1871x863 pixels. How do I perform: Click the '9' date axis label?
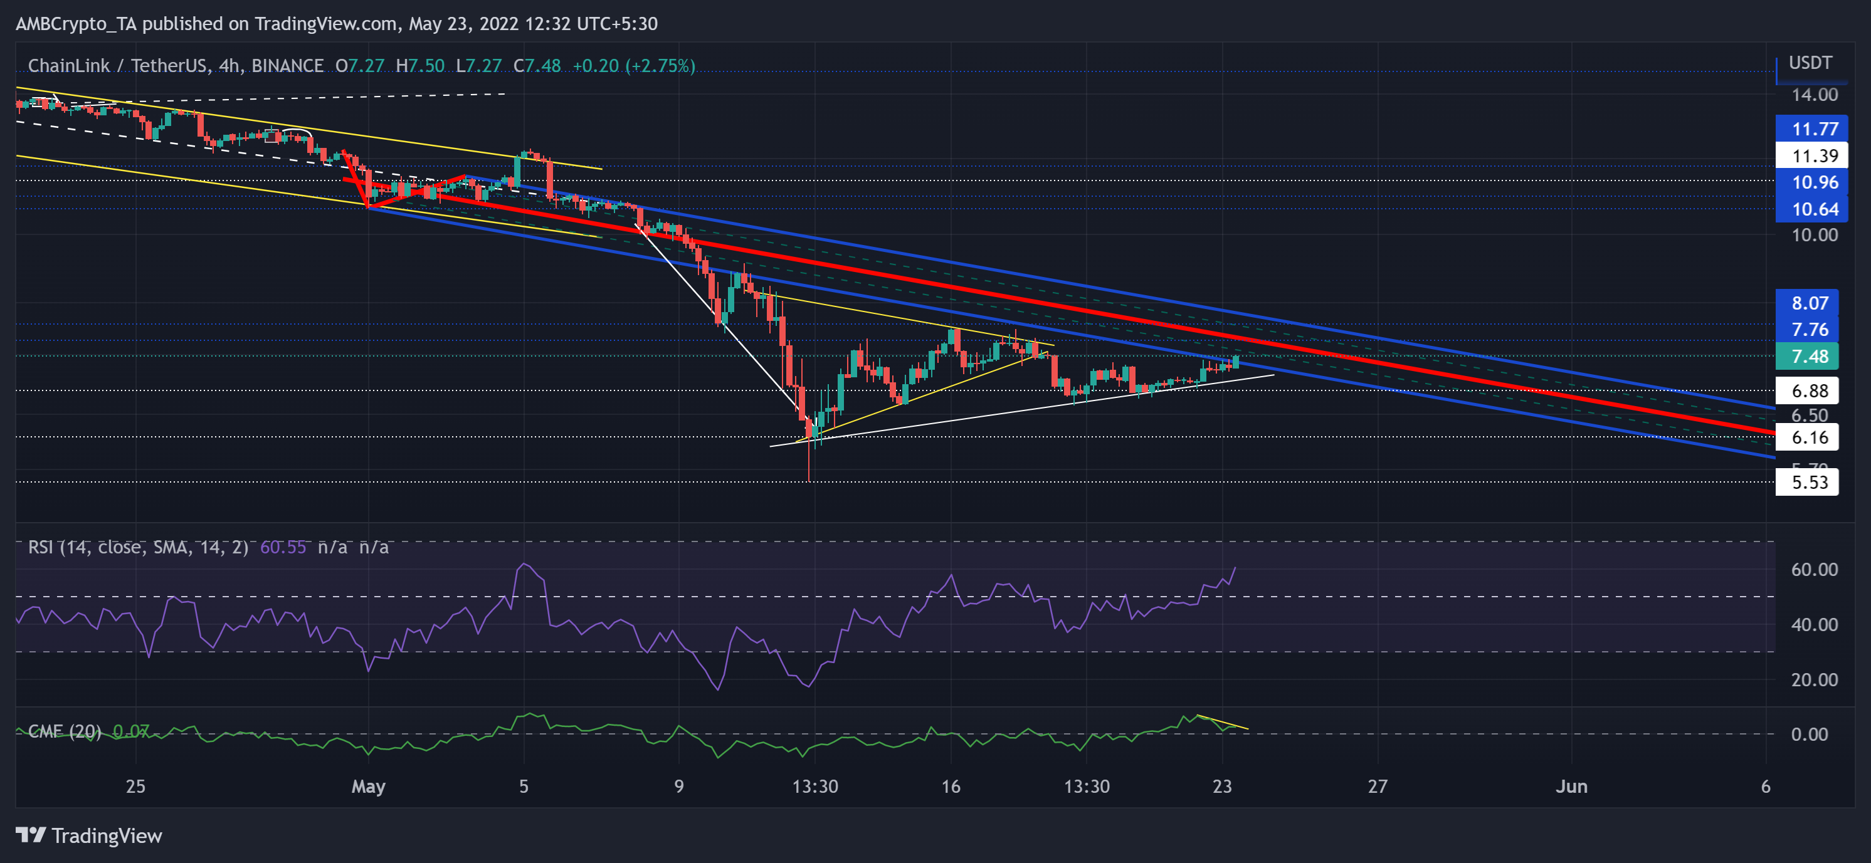coord(678,786)
